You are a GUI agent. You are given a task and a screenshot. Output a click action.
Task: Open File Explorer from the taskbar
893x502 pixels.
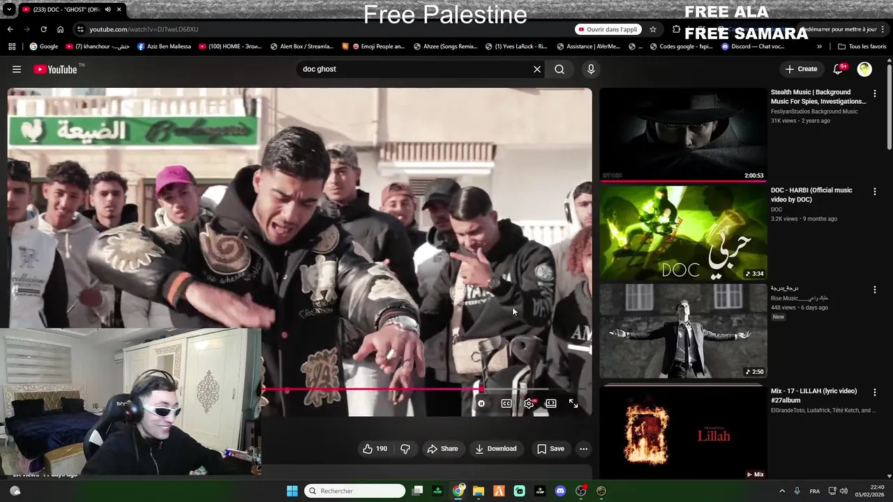pos(479,491)
